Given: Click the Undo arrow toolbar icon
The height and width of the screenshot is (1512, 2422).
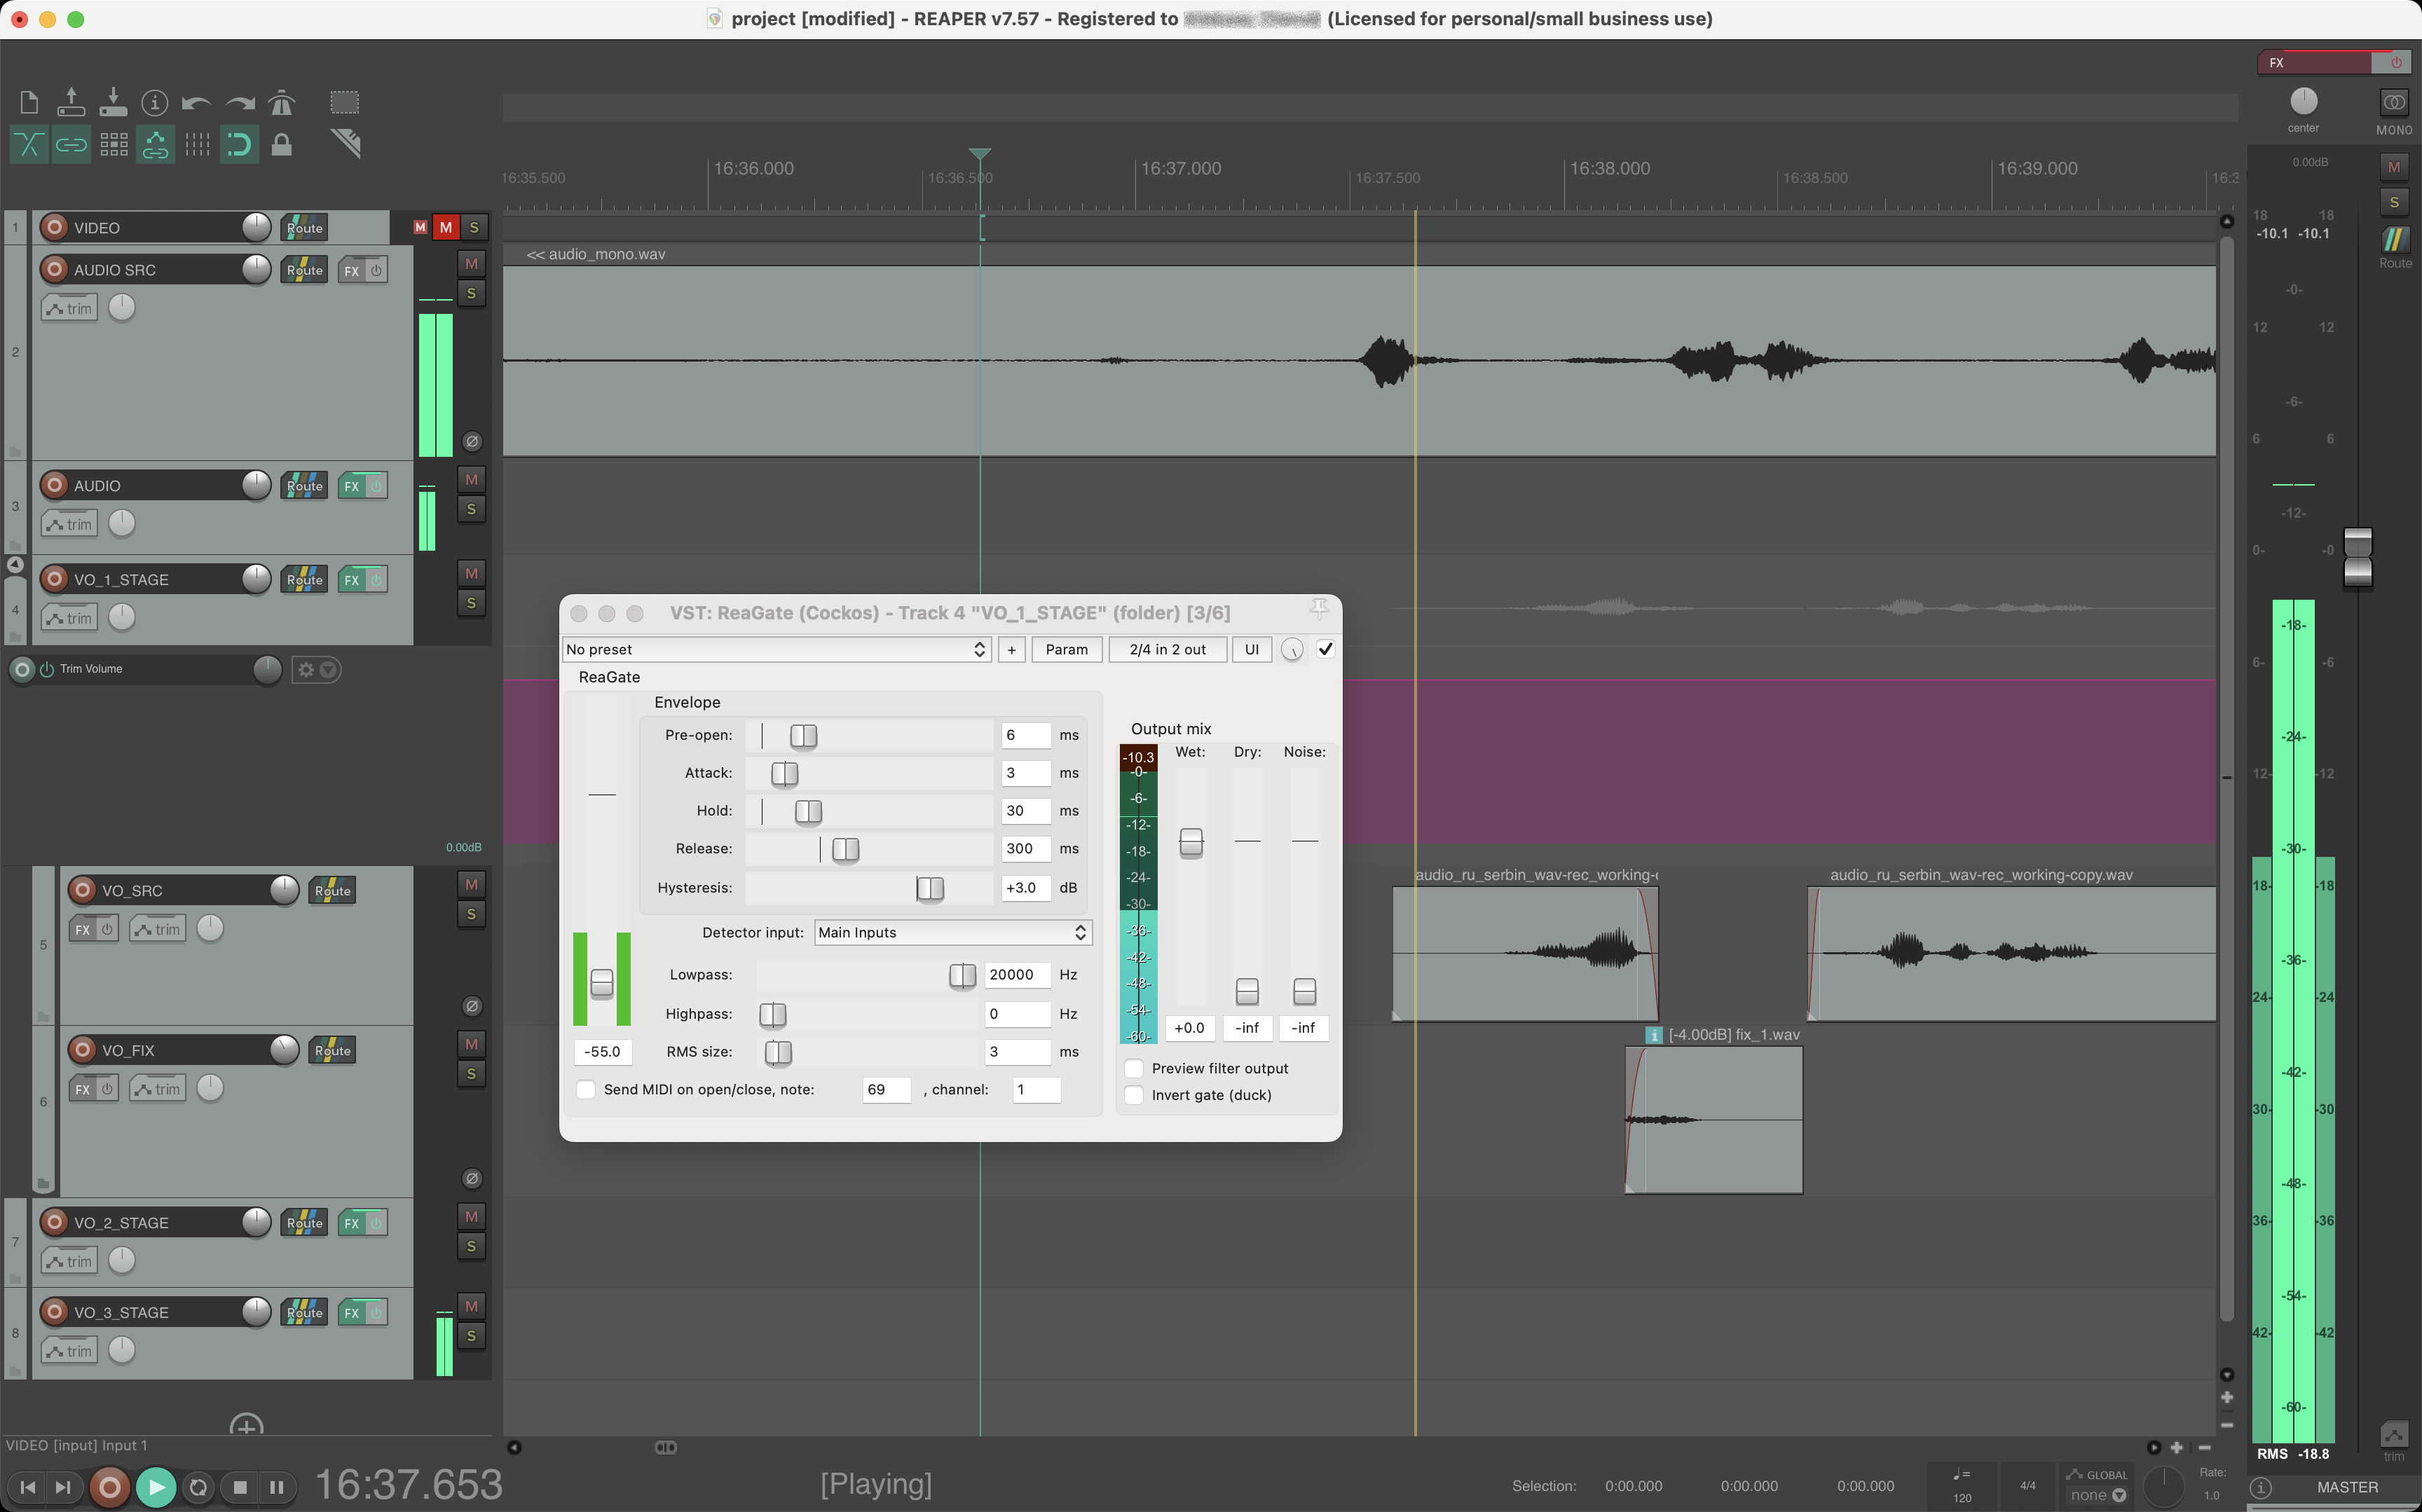Looking at the screenshot, I should [196, 102].
